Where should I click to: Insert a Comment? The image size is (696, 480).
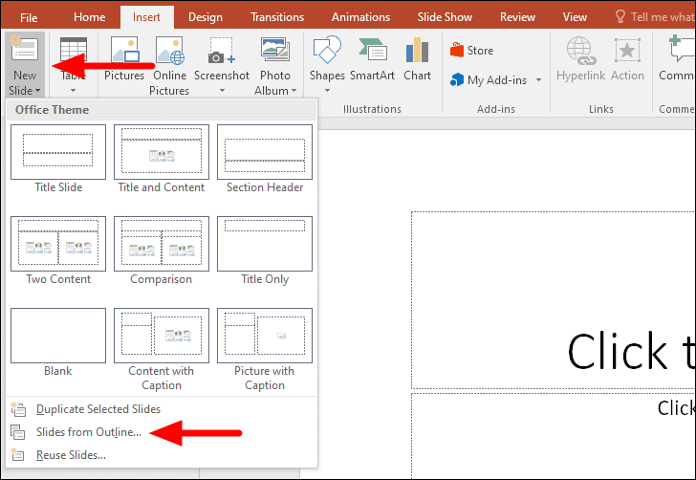tap(677, 58)
